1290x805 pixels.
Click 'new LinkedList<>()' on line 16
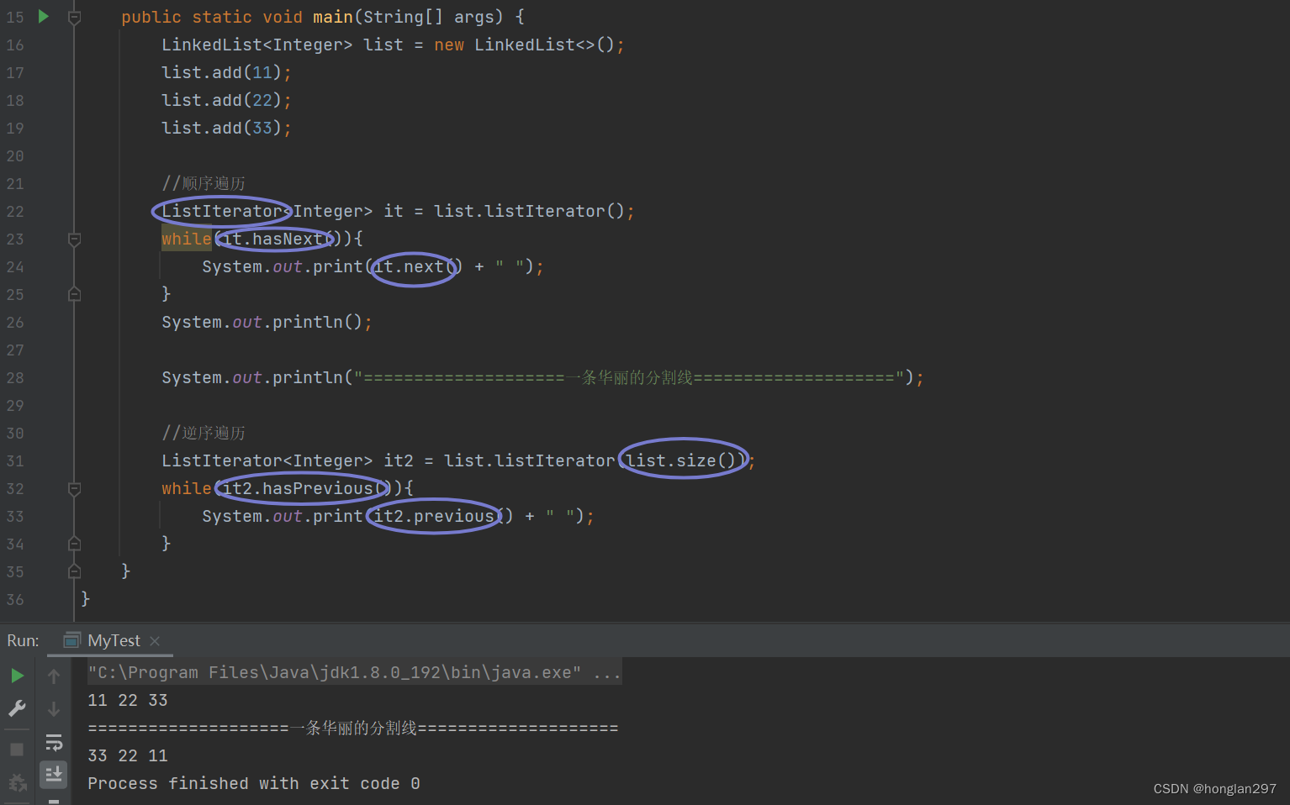(525, 45)
